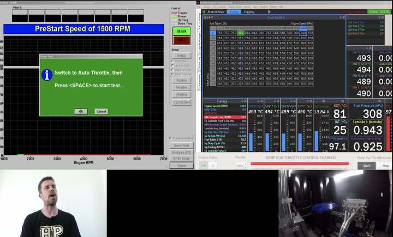Select the Idle Target Error (RPM) row
This screenshot has height=237, width=393.
point(225,117)
